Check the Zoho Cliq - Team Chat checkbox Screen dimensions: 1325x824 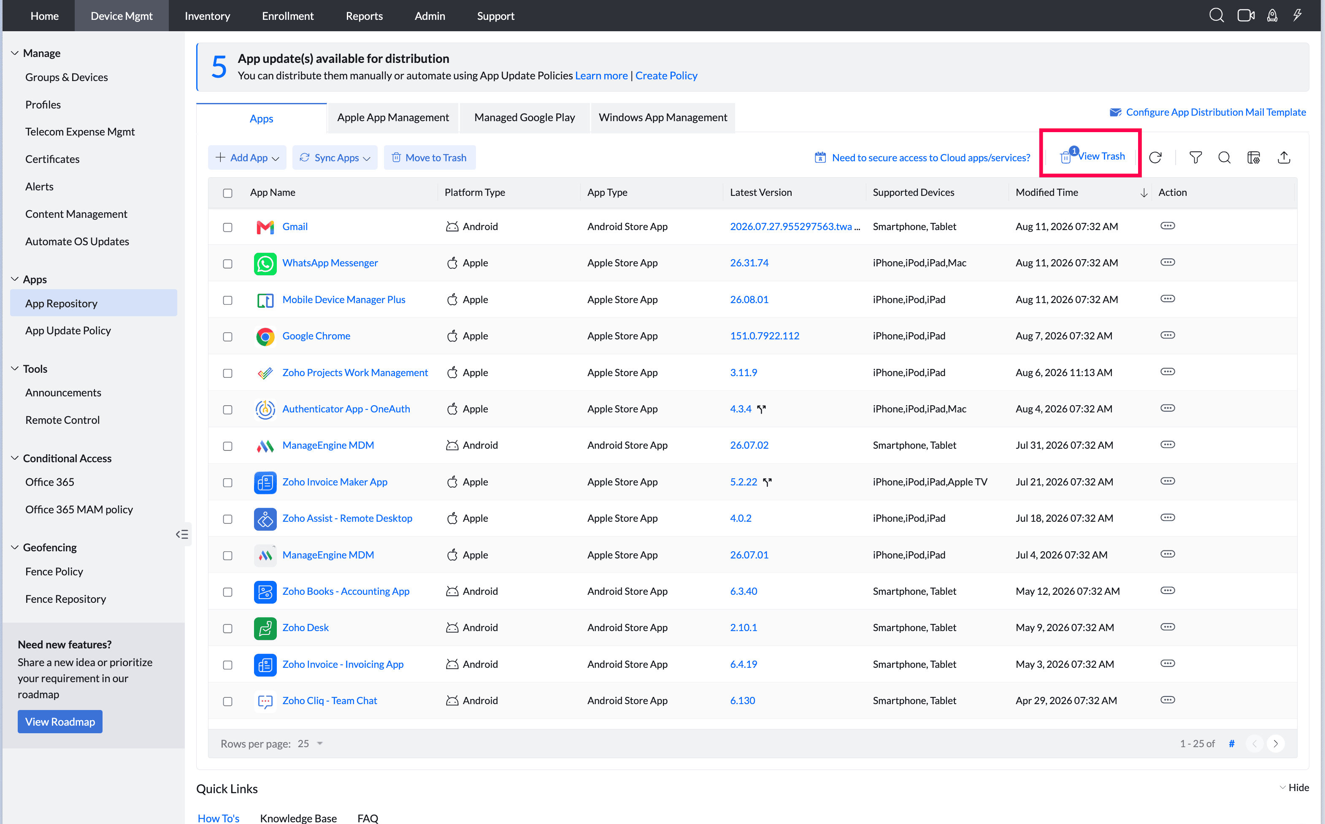click(x=227, y=702)
